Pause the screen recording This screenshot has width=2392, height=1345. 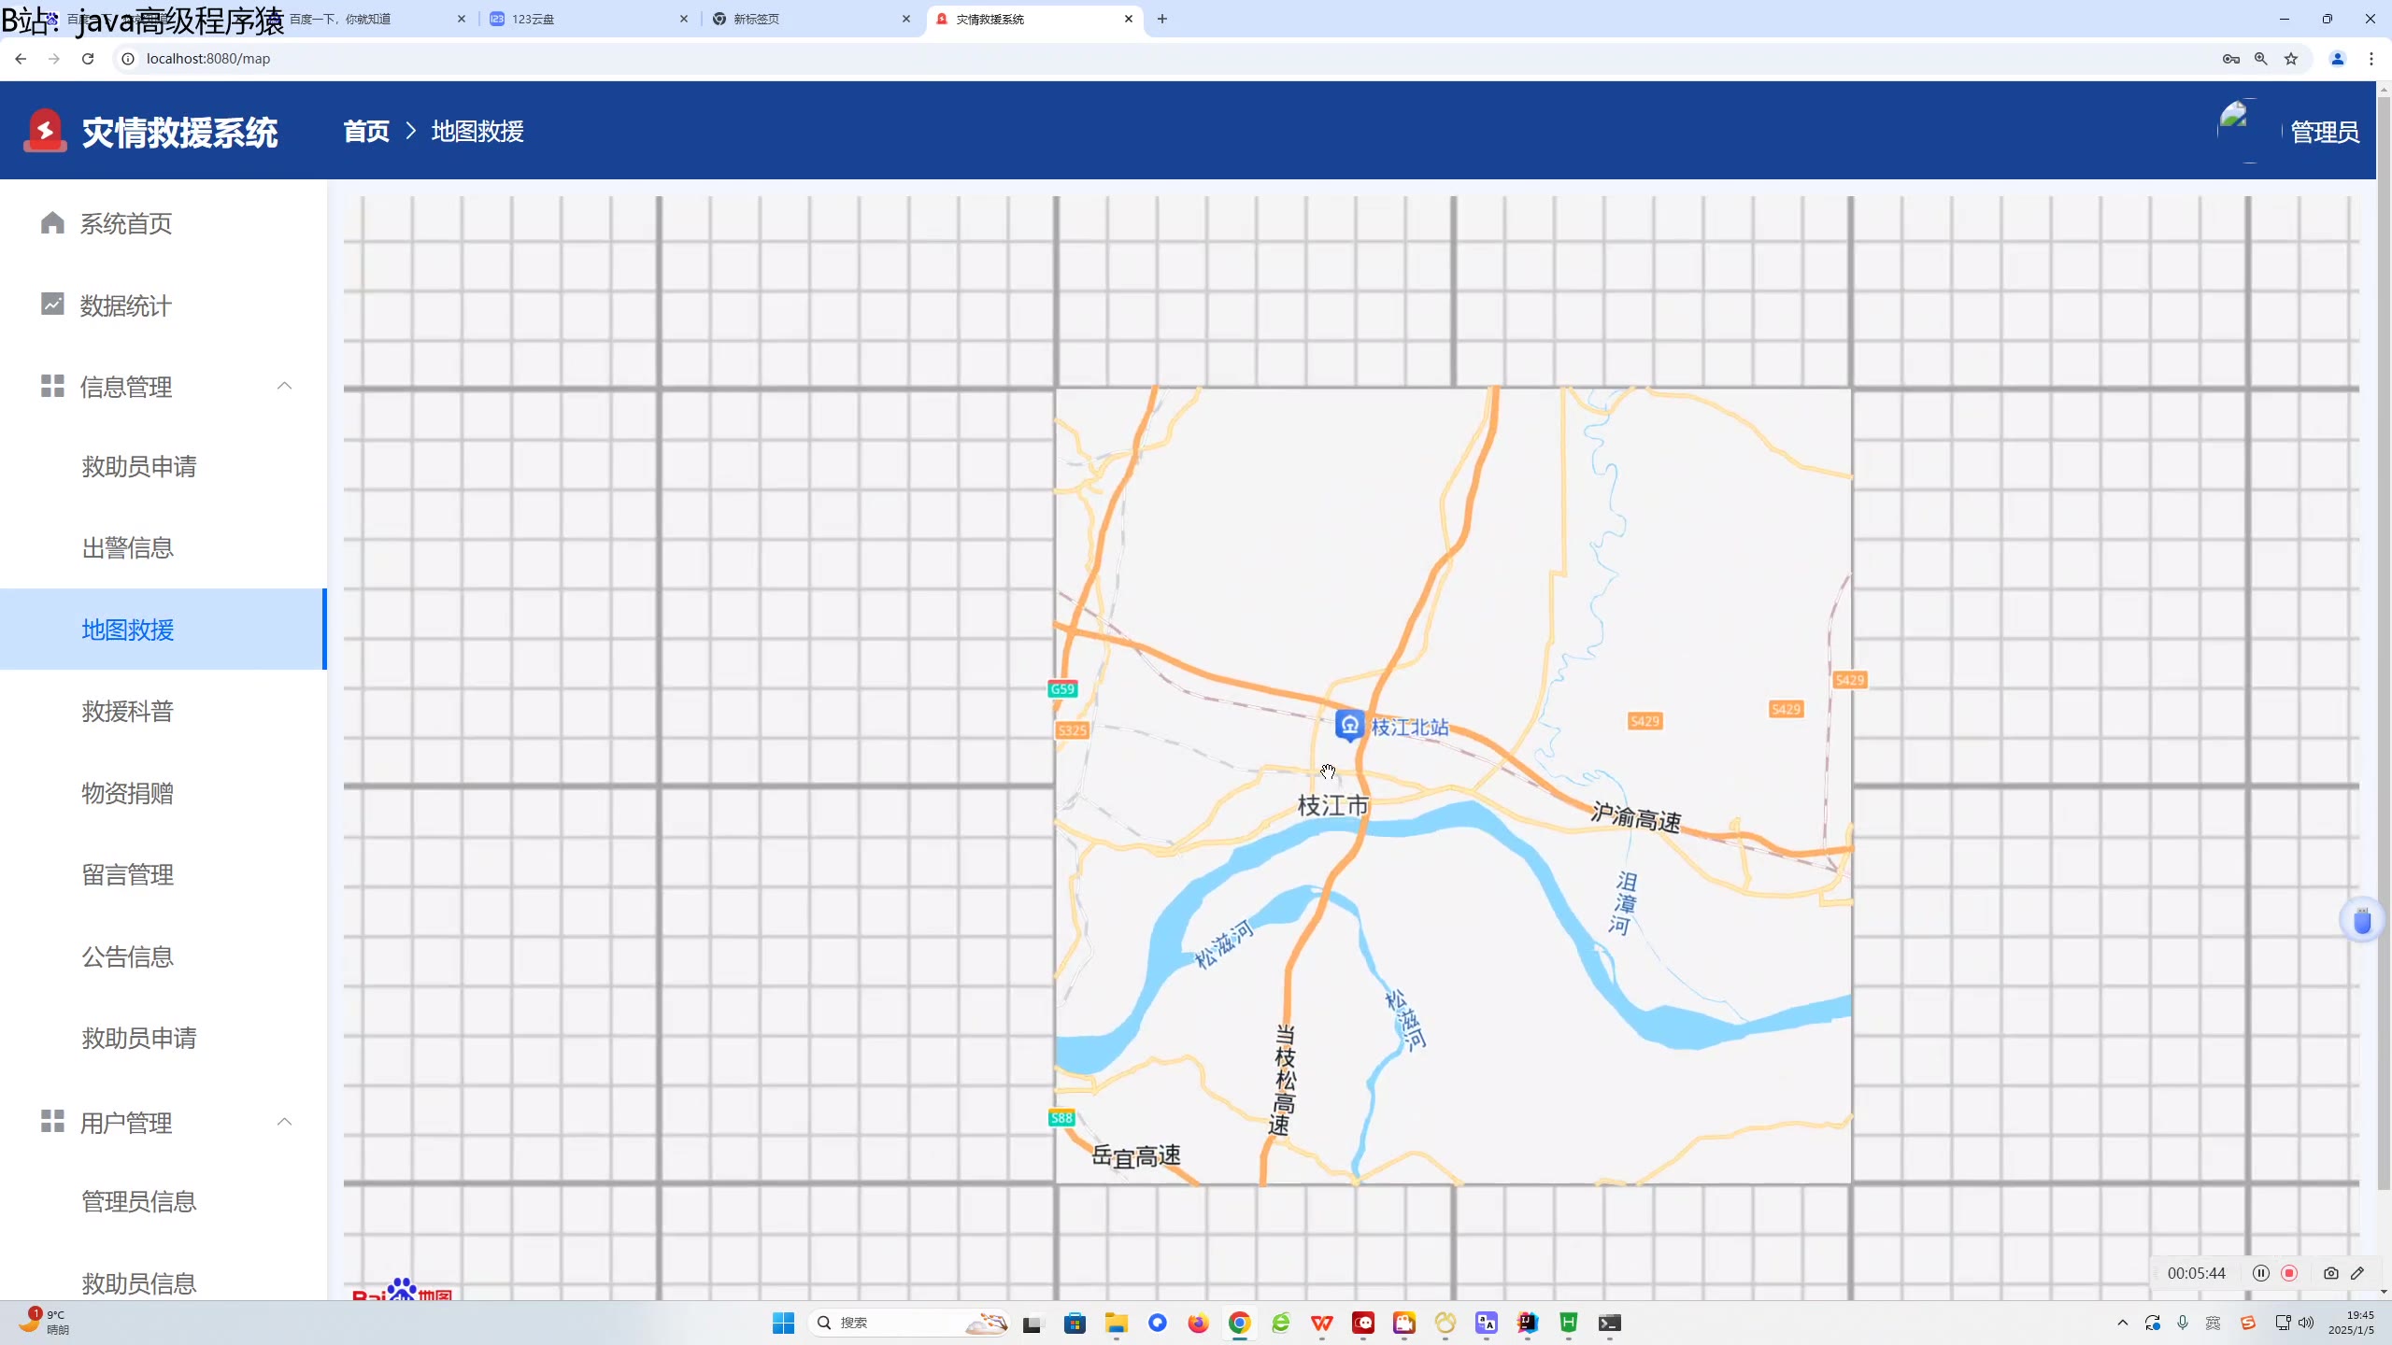coord(2260,1273)
